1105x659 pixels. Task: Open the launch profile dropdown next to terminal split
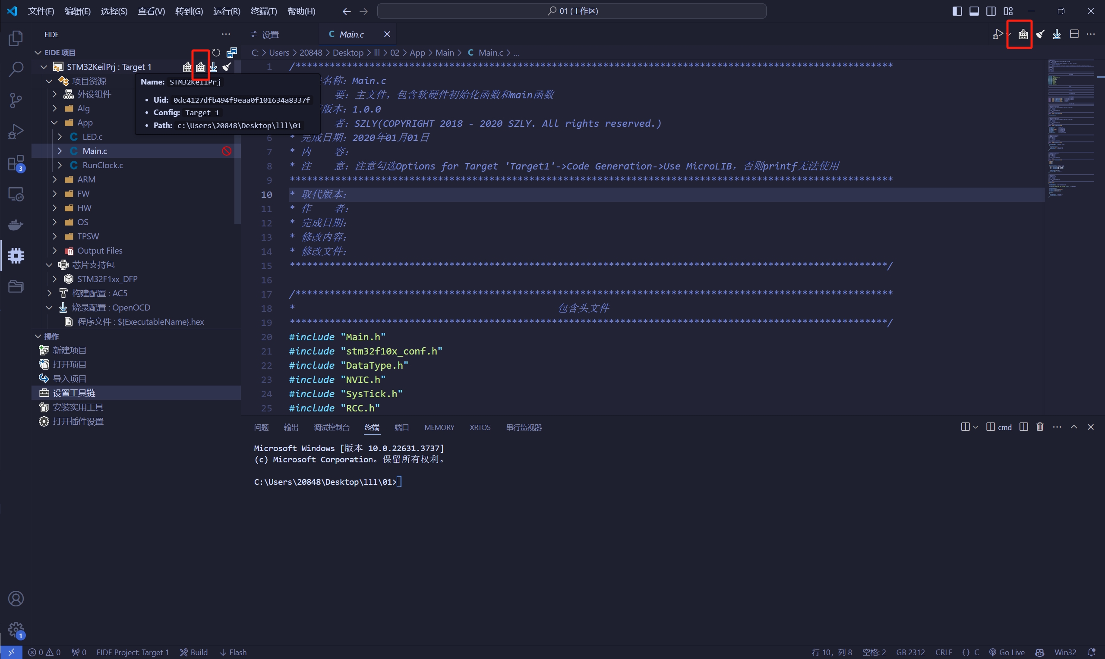pyautogui.click(x=976, y=427)
